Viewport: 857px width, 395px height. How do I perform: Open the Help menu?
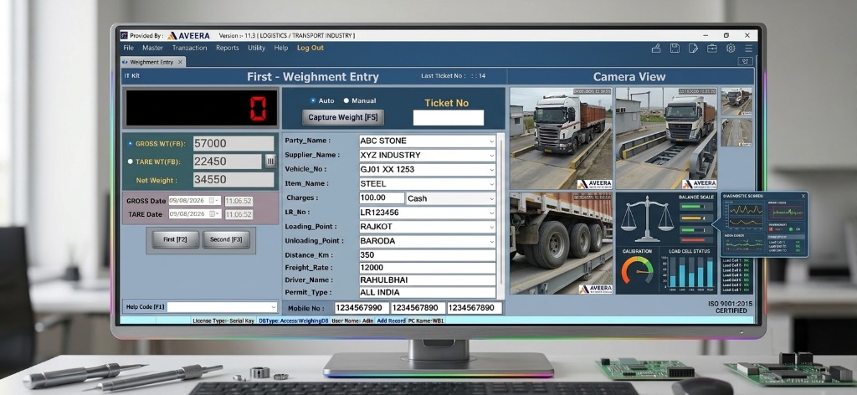pyautogui.click(x=281, y=48)
